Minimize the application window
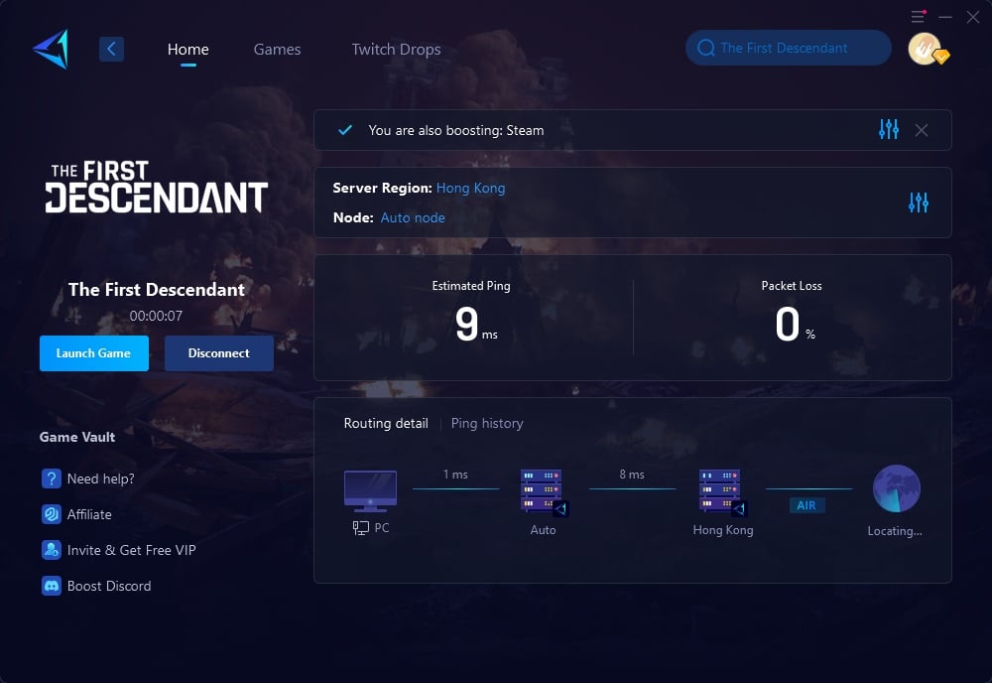Viewport: 992px width, 683px height. pyautogui.click(x=945, y=17)
